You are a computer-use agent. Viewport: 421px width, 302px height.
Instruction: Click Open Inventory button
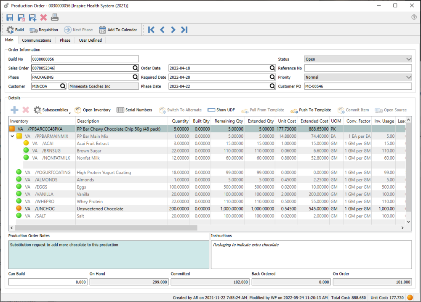pyautogui.click(x=93, y=110)
